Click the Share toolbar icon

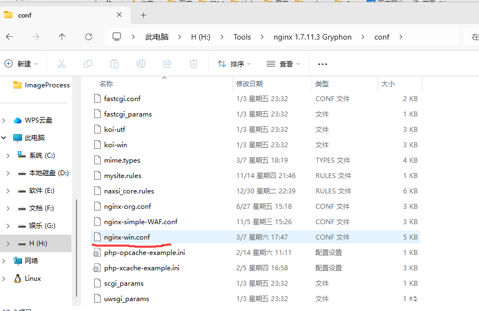(x=167, y=64)
